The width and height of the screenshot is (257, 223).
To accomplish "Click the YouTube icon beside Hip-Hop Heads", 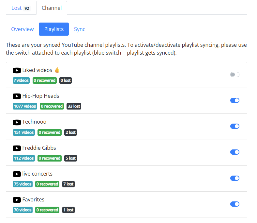I will pyautogui.click(x=17, y=96).
